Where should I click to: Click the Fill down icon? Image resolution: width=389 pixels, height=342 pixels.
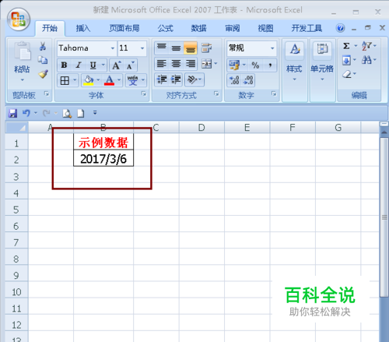pos(346,61)
